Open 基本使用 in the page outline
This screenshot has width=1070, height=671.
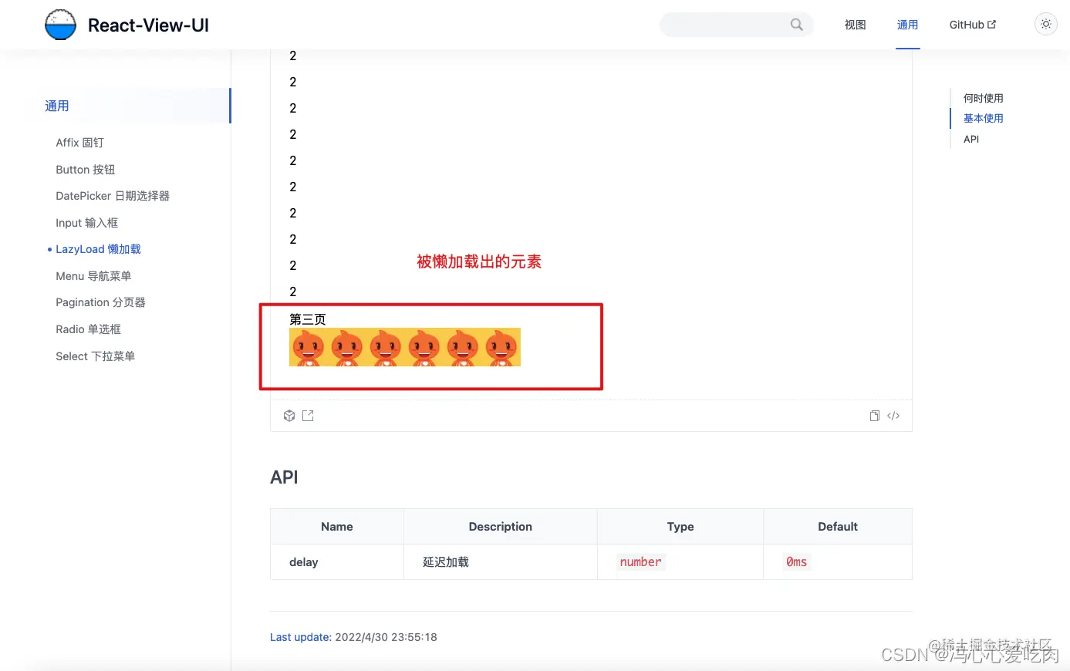[x=984, y=118]
